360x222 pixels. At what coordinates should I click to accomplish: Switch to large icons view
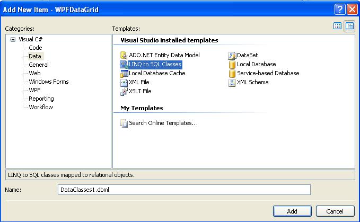click(337, 26)
